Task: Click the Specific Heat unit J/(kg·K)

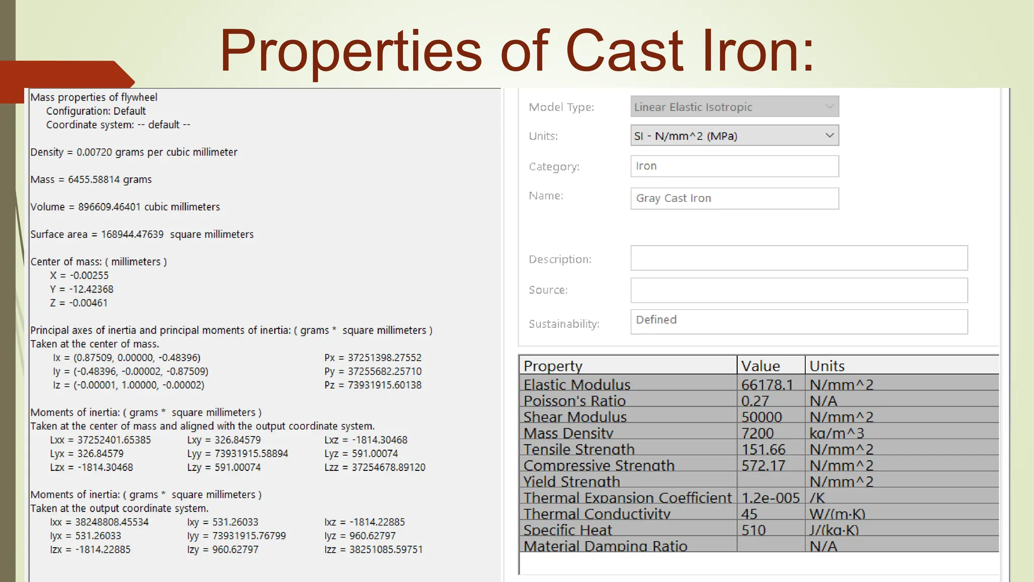Action: pyautogui.click(x=834, y=530)
